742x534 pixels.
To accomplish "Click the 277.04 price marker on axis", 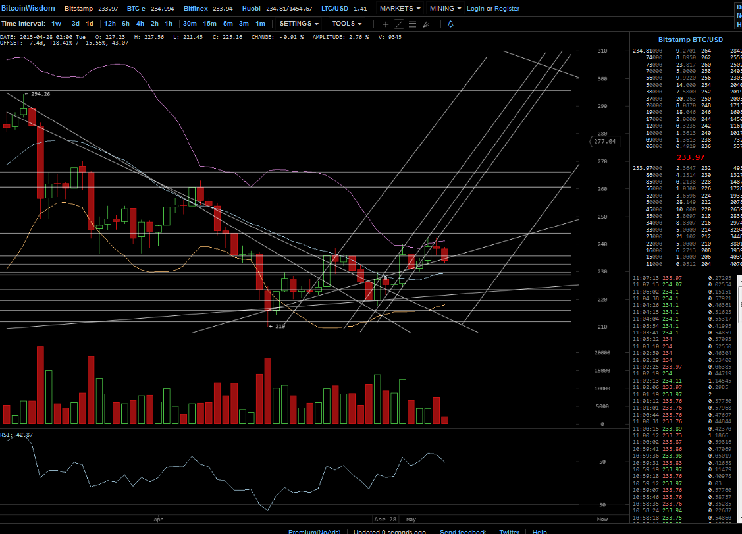I will (x=605, y=141).
